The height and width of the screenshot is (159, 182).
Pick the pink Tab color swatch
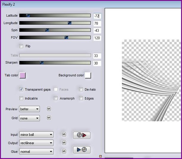(22, 75)
